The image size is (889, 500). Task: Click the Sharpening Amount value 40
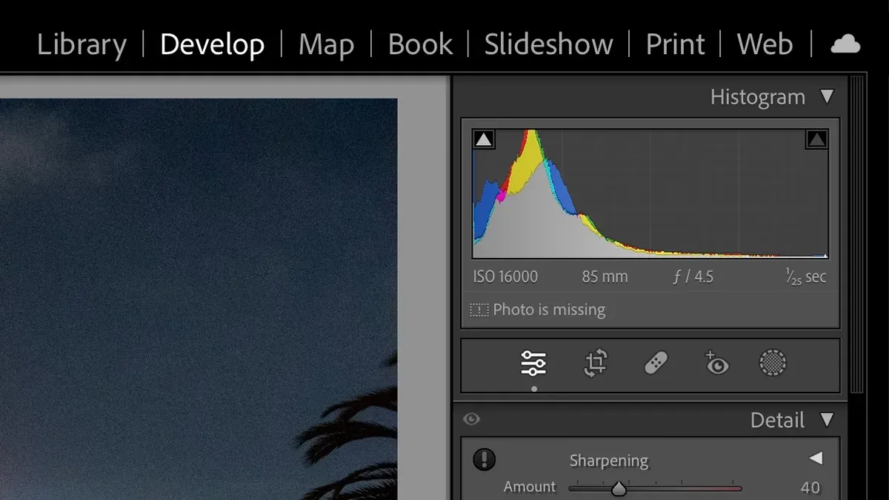(x=810, y=487)
